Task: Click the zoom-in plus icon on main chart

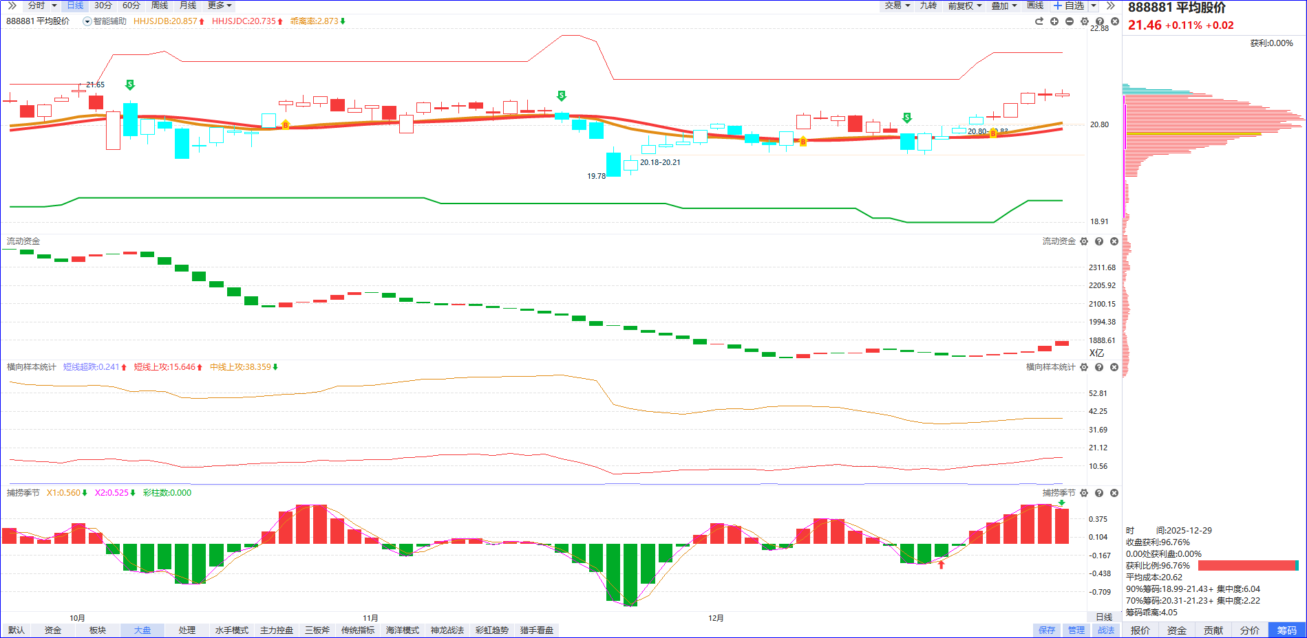Action: tap(1054, 21)
